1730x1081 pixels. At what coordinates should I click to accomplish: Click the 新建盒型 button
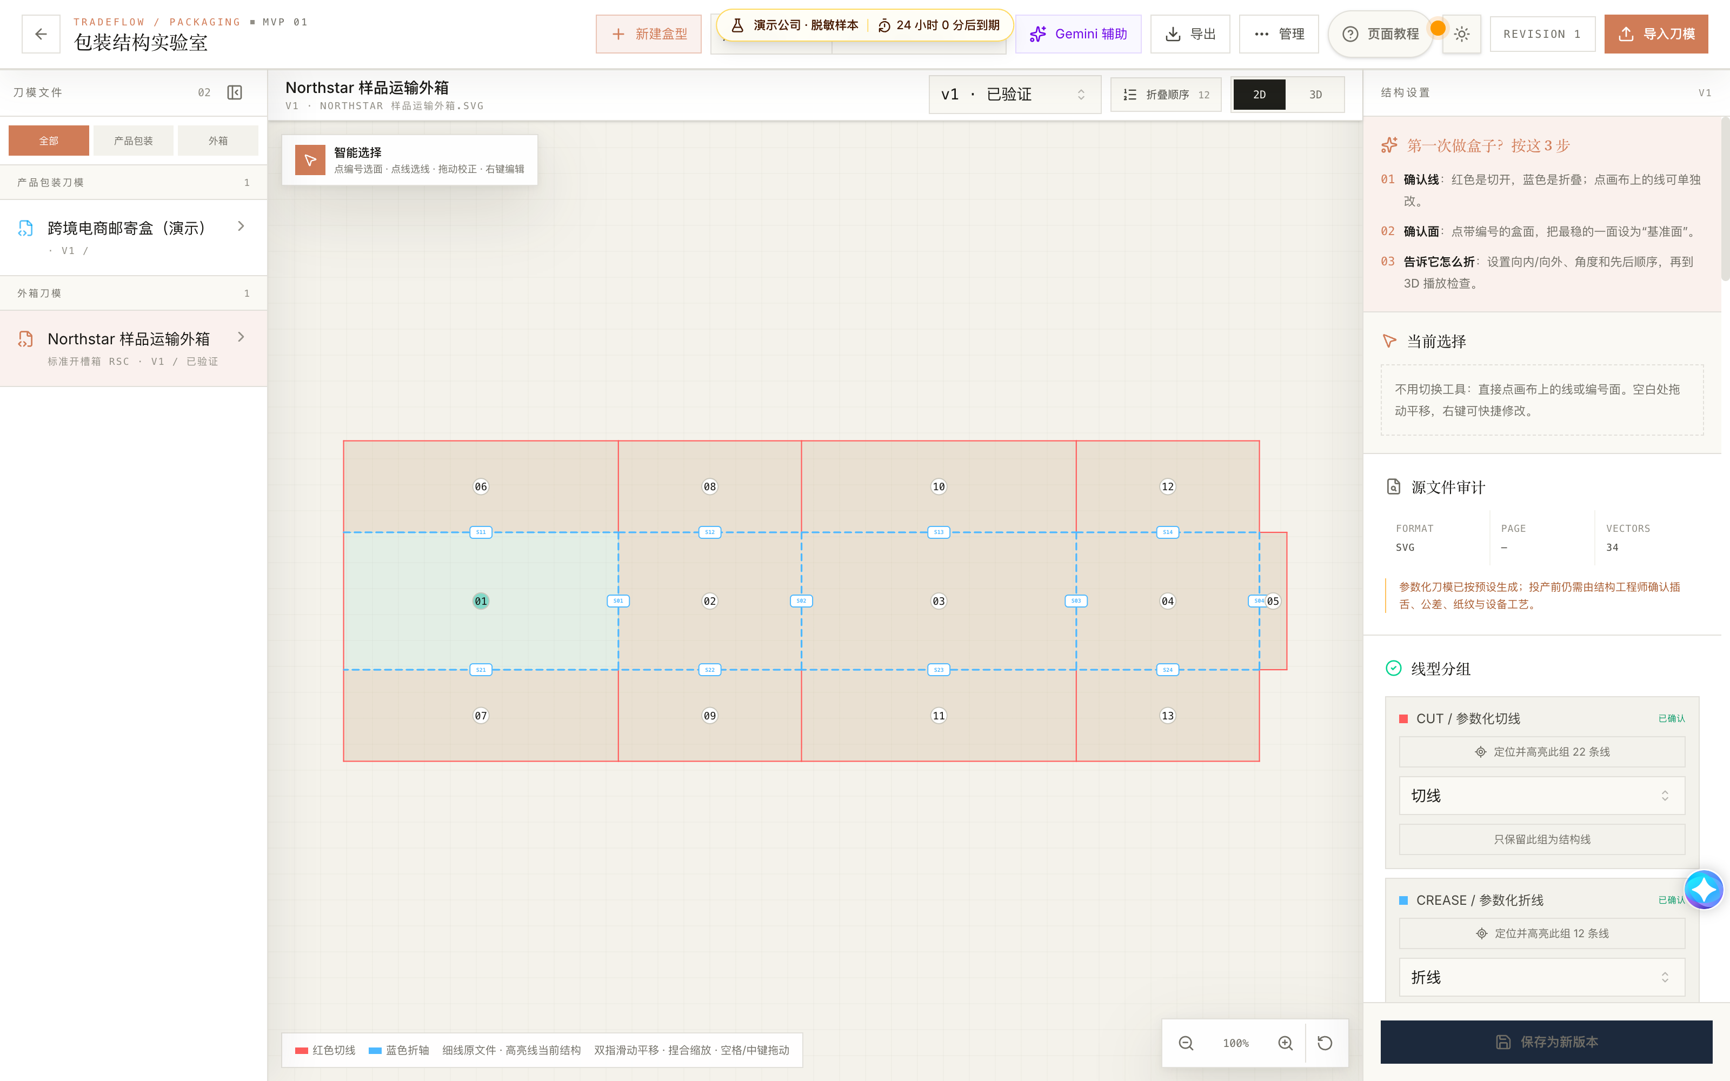click(648, 34)
